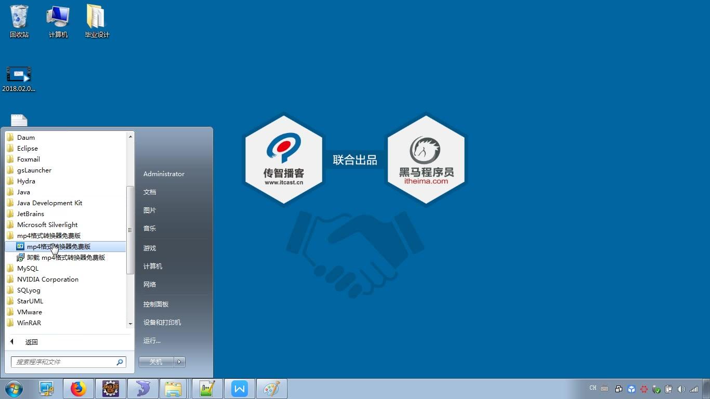This screenshot has height=399, width=710.
Task: Expand the WinRAR folder
Action: tap(65, 323)
